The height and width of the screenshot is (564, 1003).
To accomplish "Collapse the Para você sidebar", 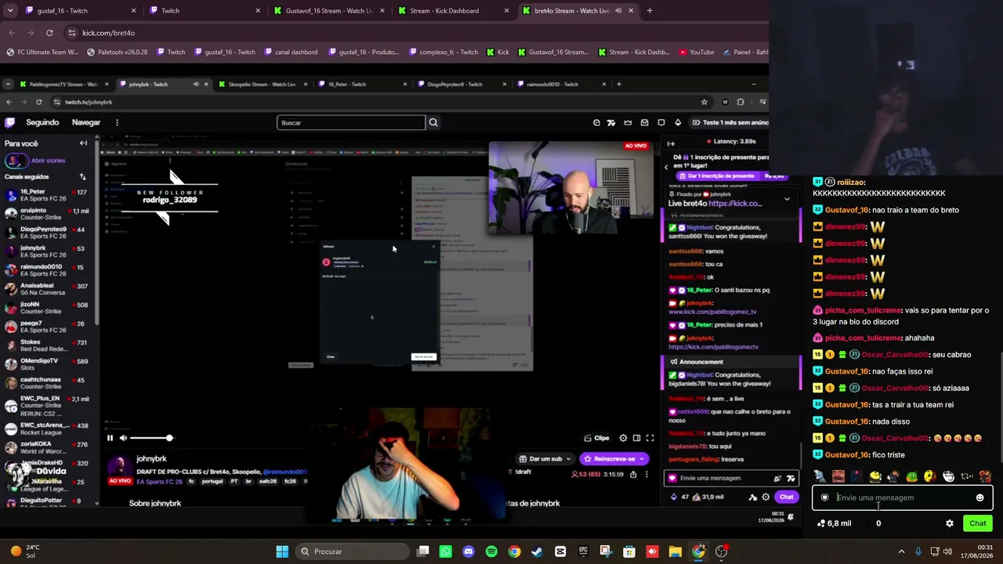I will (83, 143).
